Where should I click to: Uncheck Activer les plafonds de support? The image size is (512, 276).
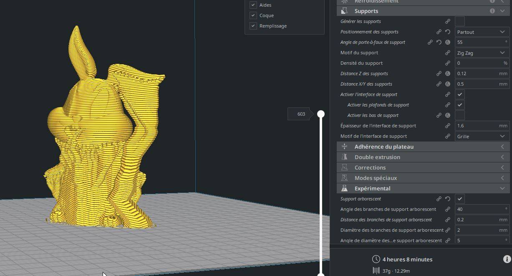(x=460, y=105)
